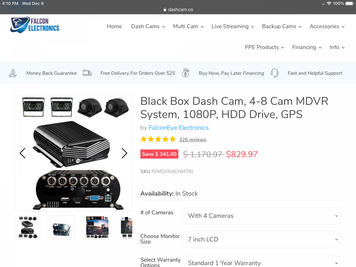This screenshot has width=356, height=267.
Task: Click the Save $ 341.00 badge
Action: 159,154
